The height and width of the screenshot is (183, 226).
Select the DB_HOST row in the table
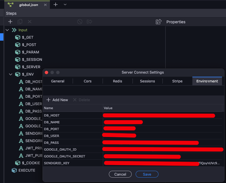(132, 115)
